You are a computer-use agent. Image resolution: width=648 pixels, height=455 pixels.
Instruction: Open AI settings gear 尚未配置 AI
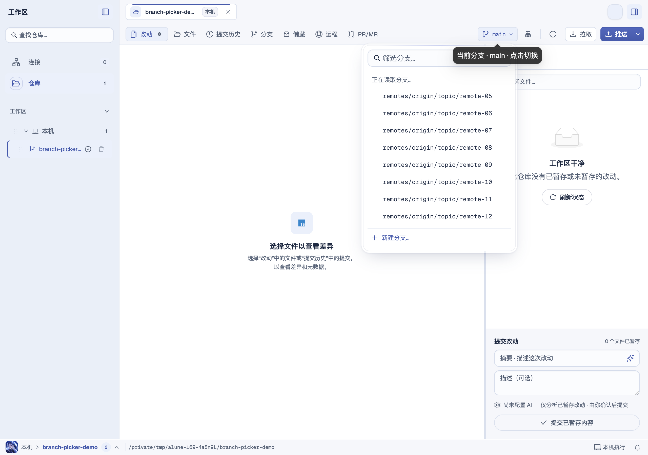point(513,405)
